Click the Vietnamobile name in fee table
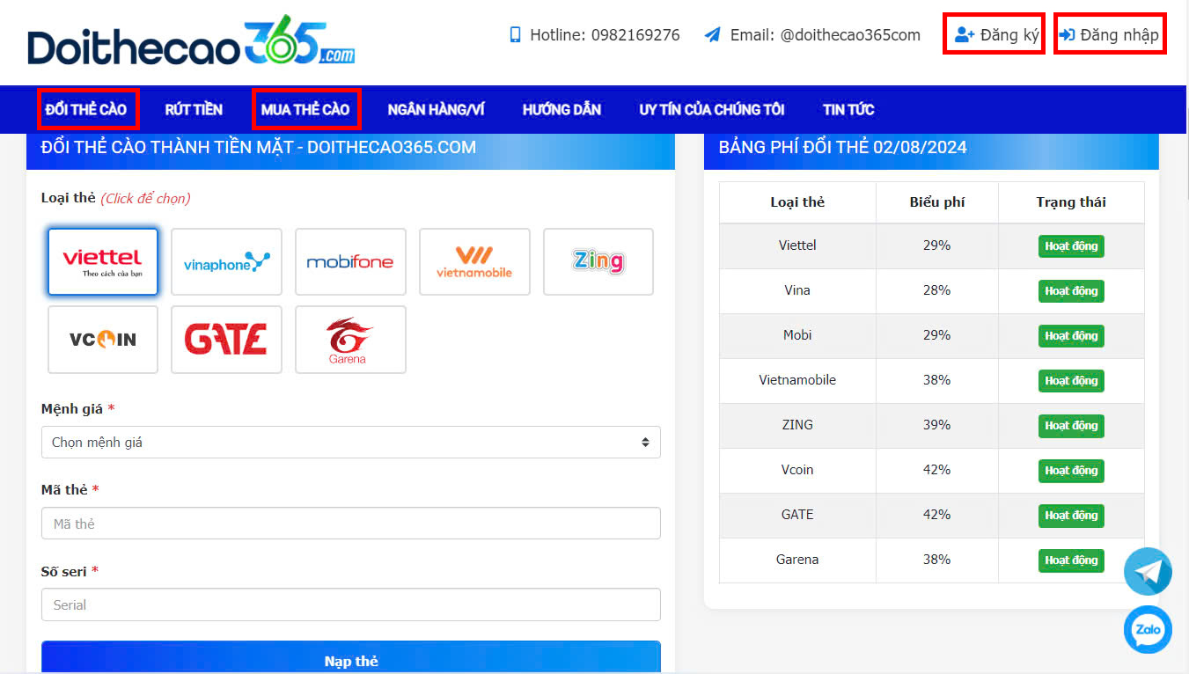Image resolution: width=1189 pixels, height=674 pixels. 797,380
